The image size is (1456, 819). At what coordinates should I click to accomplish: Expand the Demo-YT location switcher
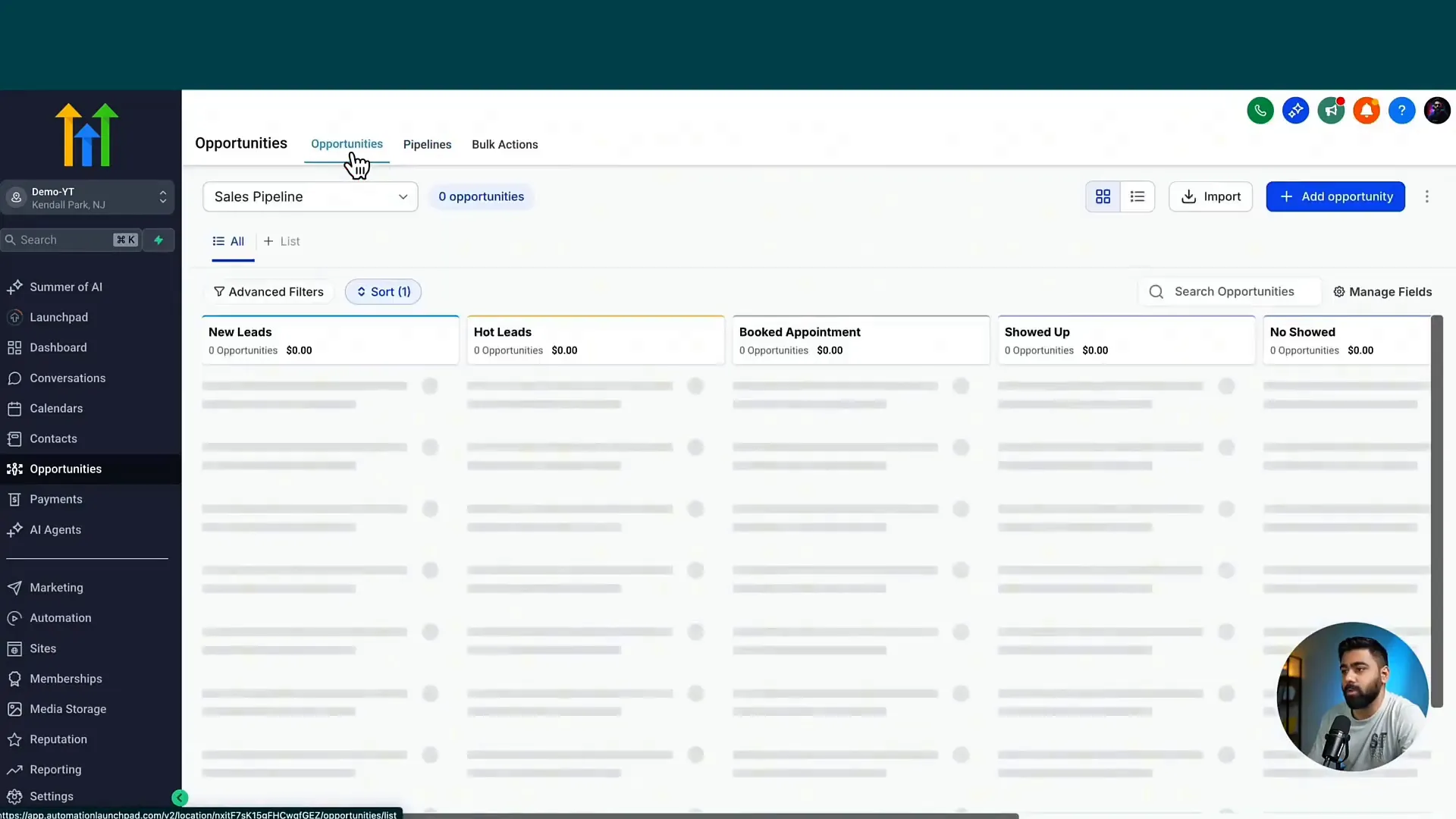[87, 198]
